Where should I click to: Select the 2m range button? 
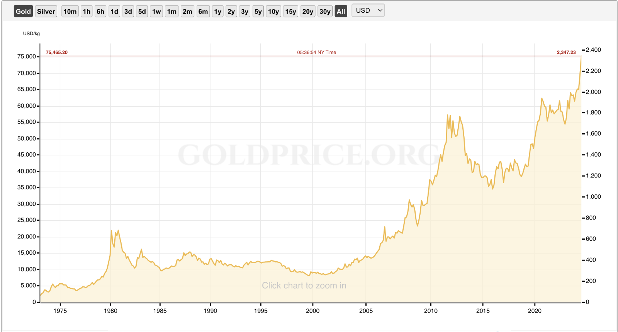tap(187, 11)
